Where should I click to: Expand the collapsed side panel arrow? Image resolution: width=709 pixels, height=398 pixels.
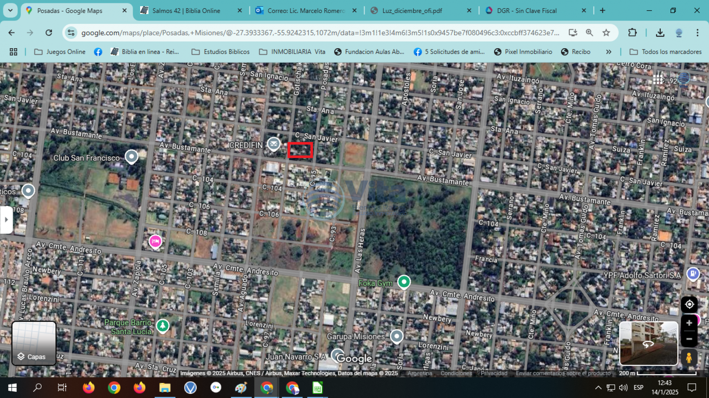tap(6, 220)
